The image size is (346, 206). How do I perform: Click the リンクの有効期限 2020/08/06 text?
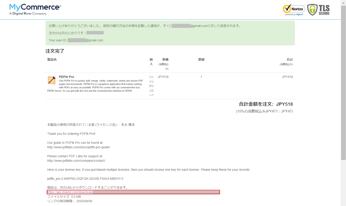click(x=70, y=201)
